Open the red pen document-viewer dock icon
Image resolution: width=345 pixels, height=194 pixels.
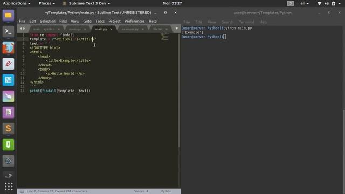9,64
